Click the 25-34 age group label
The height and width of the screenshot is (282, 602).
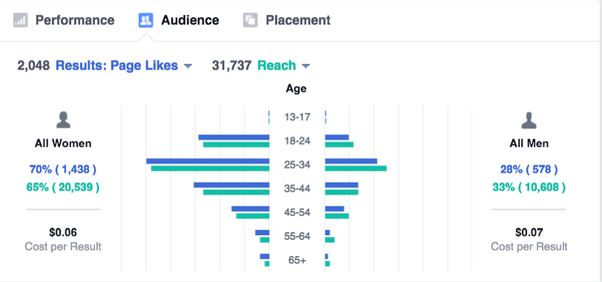[x=297, y=165]
